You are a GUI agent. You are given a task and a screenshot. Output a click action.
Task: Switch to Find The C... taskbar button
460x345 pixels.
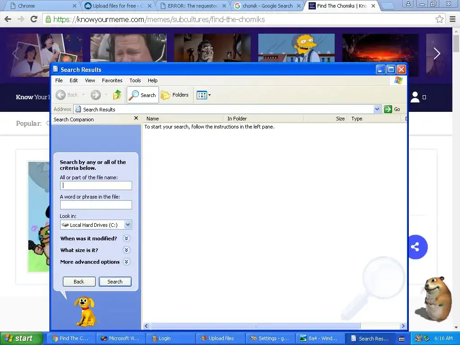click(71, 338)
